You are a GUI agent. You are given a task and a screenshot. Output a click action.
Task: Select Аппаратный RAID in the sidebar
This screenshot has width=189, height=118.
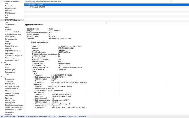click(12, 32)
